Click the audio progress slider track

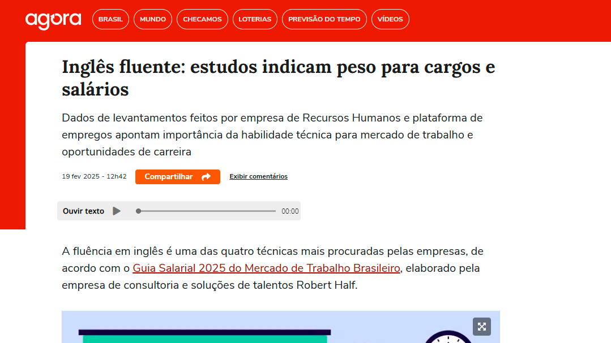[x=206, y=211]
